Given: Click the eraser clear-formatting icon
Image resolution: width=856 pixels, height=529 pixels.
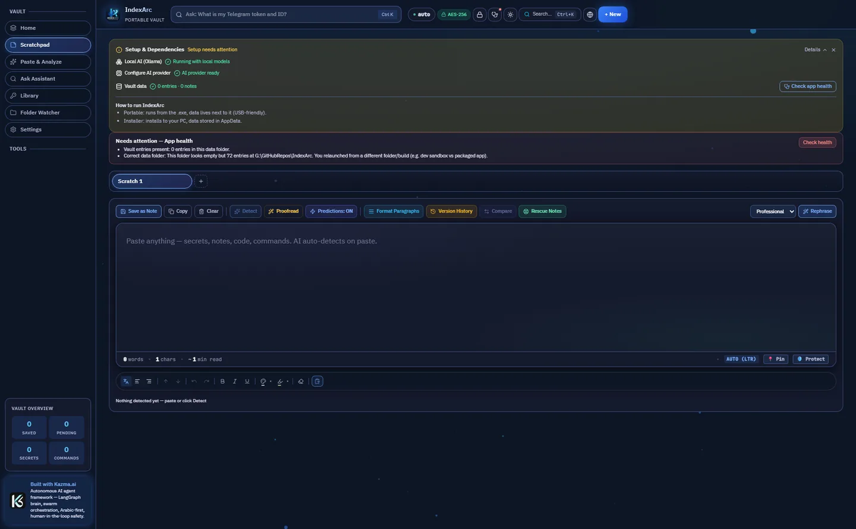Looking at the screenshot, I should [x=301, y=382].
